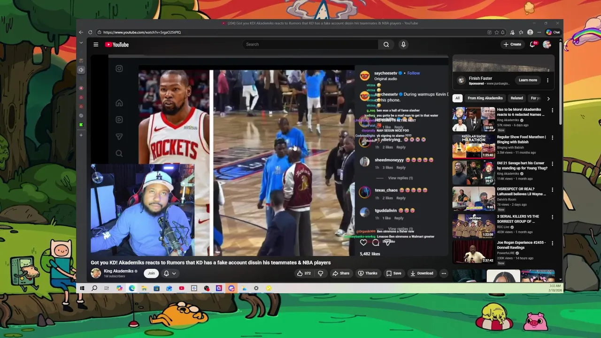Open more actions ellipsis under the video
Viewport: 601px width, 338px height.
pyautogui.click(x=444, y=273)
